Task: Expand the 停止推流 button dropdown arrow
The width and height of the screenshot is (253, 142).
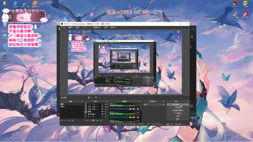Action: point(187,105)
